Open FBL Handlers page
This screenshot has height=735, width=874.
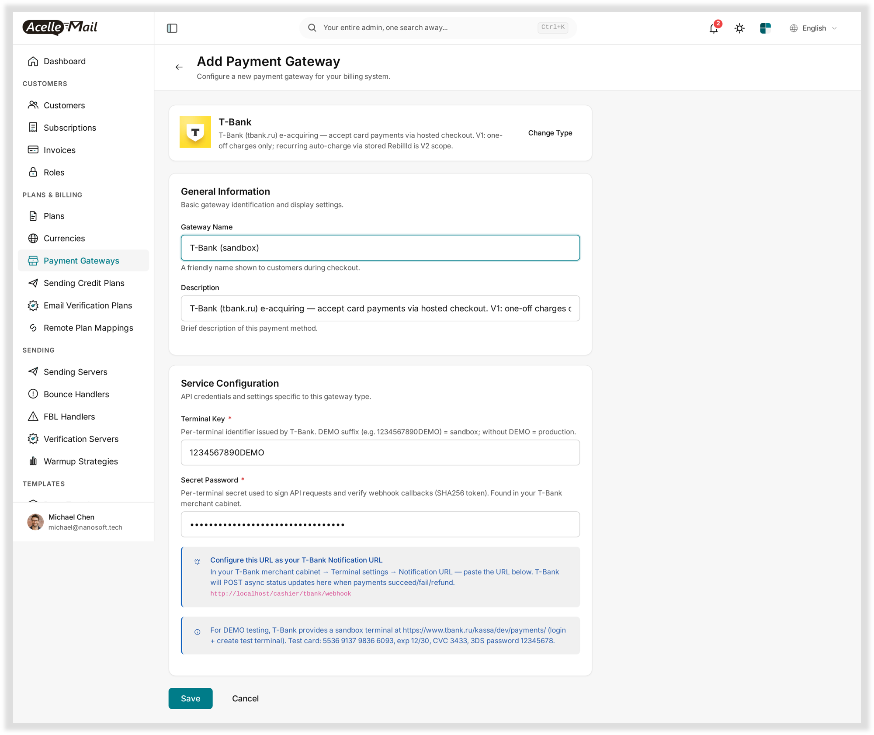(x=83, y=416)
